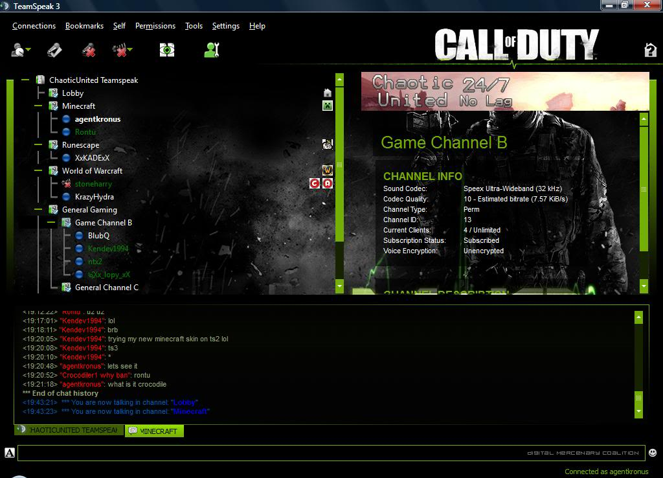Collapse the Game Channel B subchannel
The height and width of the screenshot is (478, 663).
pos(52,223)
